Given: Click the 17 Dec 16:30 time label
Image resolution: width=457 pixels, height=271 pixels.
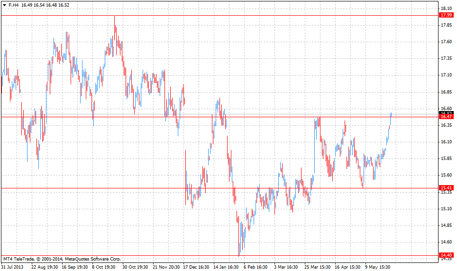Looking at the screenshot, I should (x=196, y=267).
